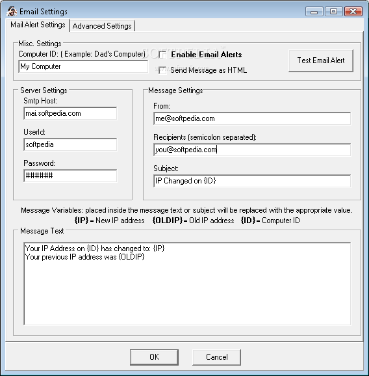Close the Email Settings dialog
The width and height of the screenshot is (369, 376).
(353, 12)
